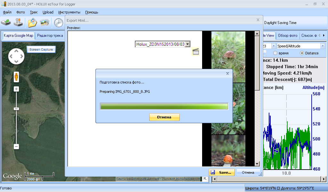Click Preparing IMG_6701_800_8.JPG text
This screenshot has height=192, width=328.
click(125, 92)
